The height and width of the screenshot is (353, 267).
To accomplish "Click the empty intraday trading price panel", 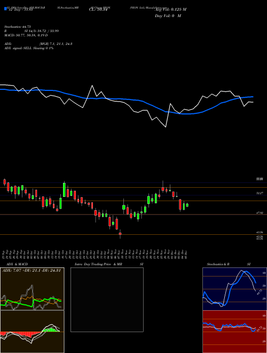I will click(x=107, y=300).
